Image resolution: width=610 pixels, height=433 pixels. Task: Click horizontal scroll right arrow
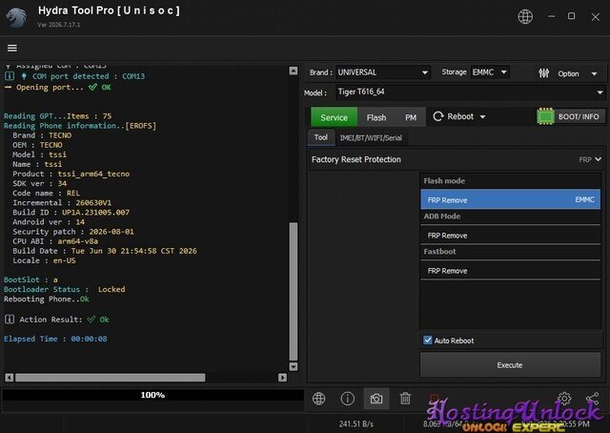point(282,378)
